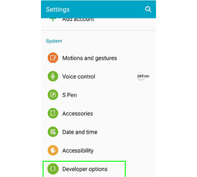Open the search magnifier icon
Image resolution: width=197 pixels, height=177 pixels.
(148, 9)
